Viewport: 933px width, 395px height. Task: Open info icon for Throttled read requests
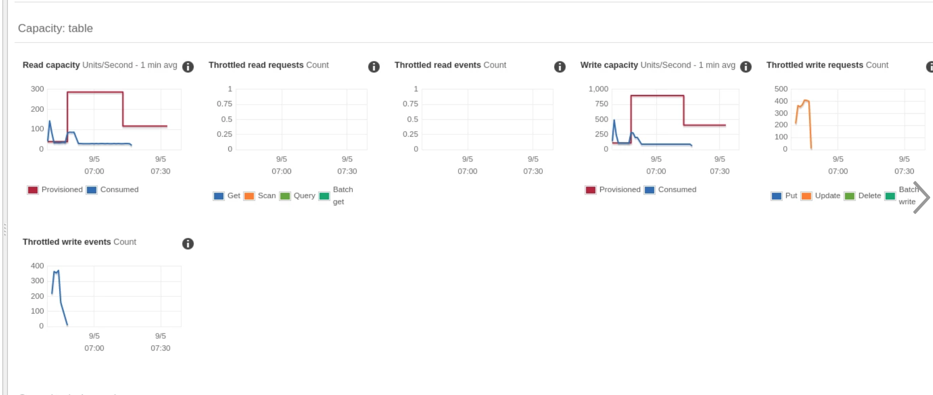[374, 67]
